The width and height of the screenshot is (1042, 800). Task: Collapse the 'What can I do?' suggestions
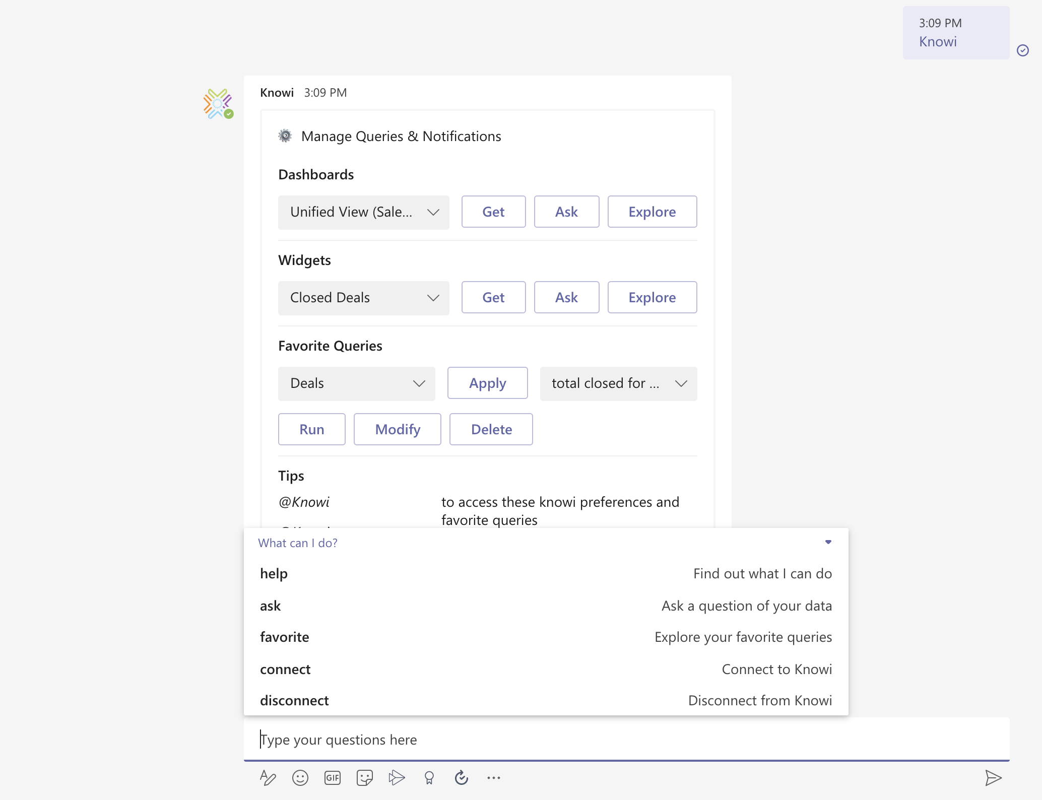(828, 543)
